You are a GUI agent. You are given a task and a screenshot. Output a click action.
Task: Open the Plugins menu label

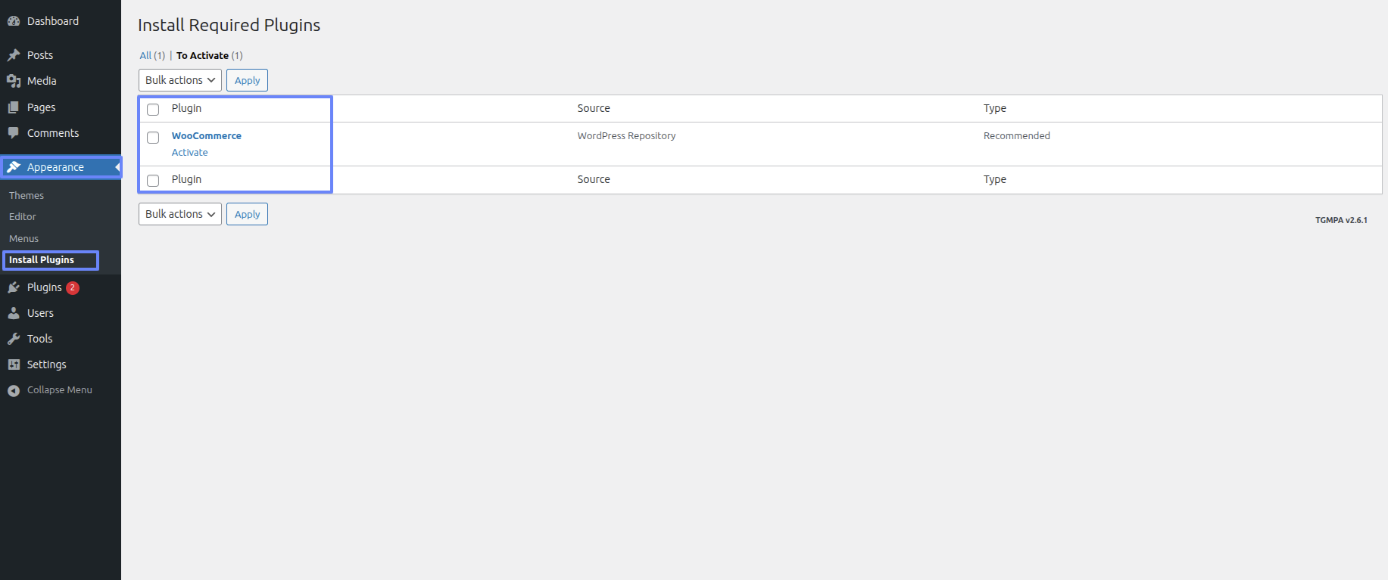coord(45,287)
